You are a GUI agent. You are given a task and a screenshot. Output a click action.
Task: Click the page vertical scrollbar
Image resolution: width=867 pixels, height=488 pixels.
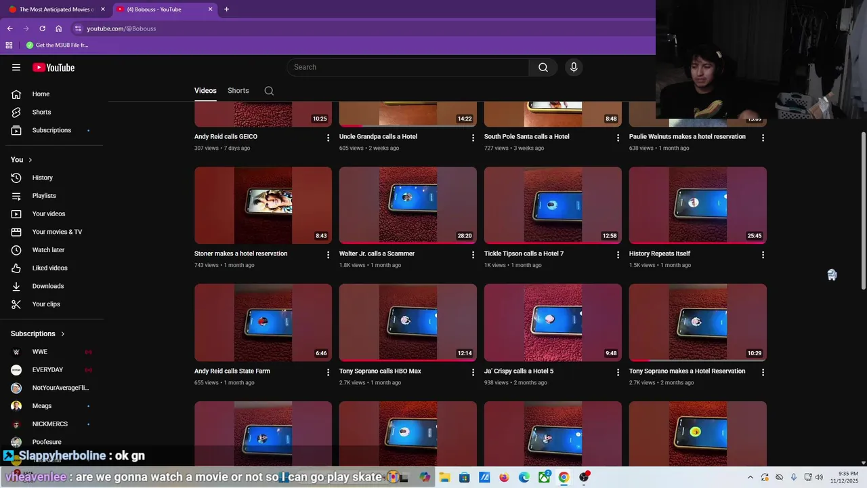click(863, 210)
